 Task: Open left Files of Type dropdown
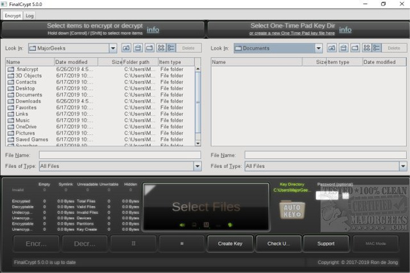pos(198,166)
